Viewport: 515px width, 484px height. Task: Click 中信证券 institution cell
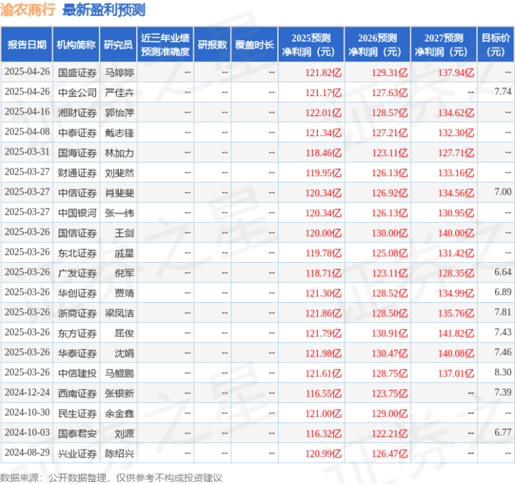[77, 193]
